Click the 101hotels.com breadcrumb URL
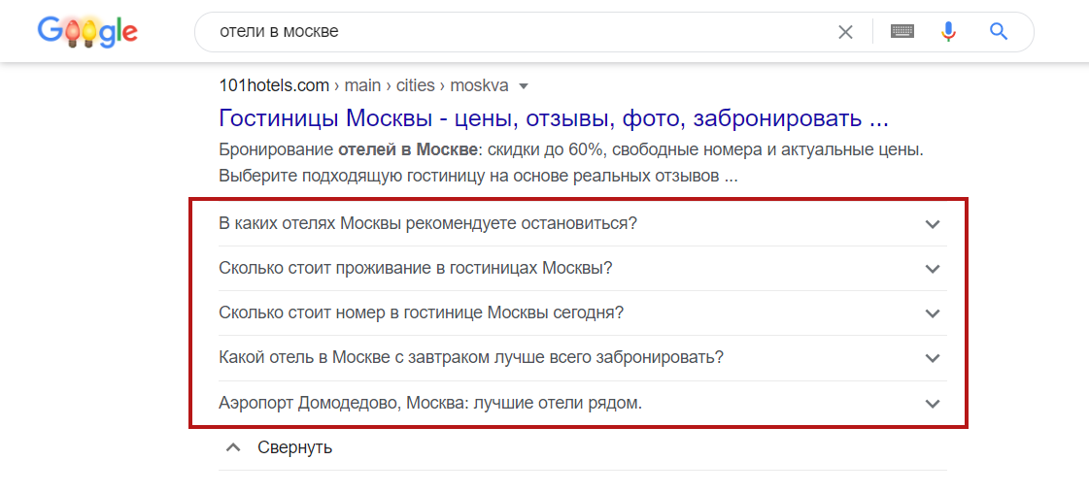The height and width of the screenshot is (493, 1089). pyautogui.click(x=274, y=85)
